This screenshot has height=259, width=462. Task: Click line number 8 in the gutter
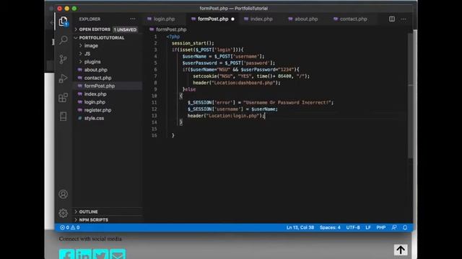click(155, 83)
